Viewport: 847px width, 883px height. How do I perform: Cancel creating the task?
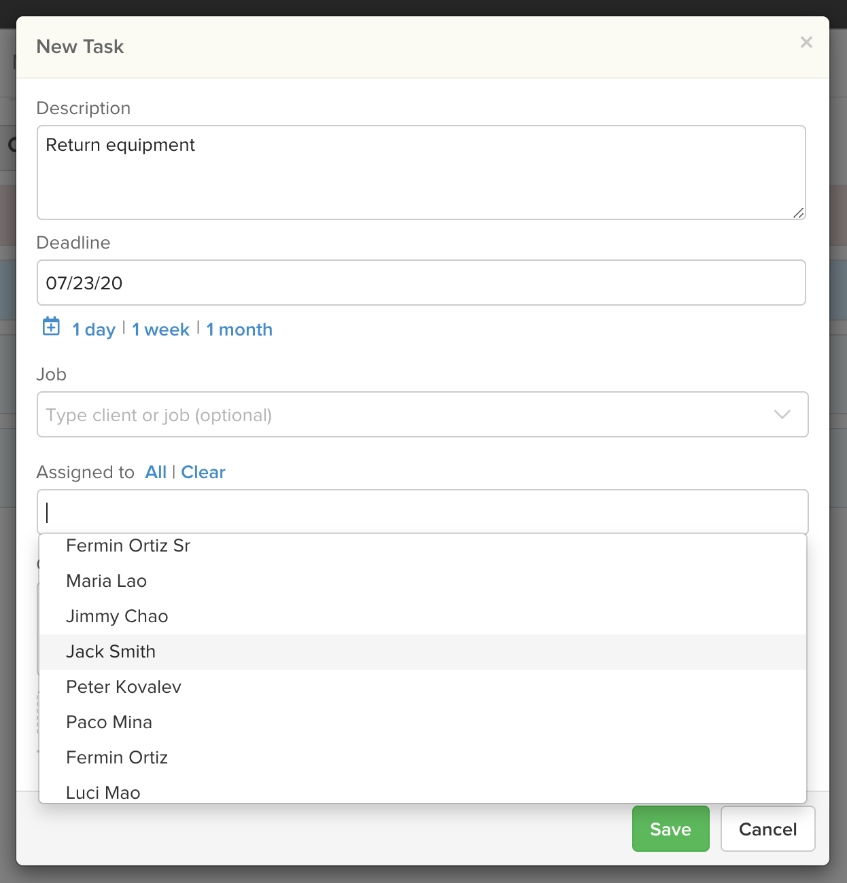[767, 829]
